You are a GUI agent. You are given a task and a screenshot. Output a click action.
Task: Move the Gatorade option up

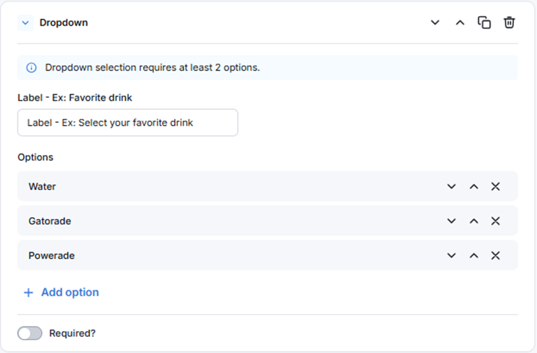pyautogui.click(x=473, y=221)
